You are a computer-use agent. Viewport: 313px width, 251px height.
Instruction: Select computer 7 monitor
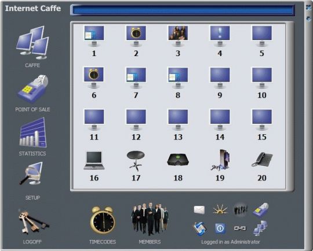[136, 77]
